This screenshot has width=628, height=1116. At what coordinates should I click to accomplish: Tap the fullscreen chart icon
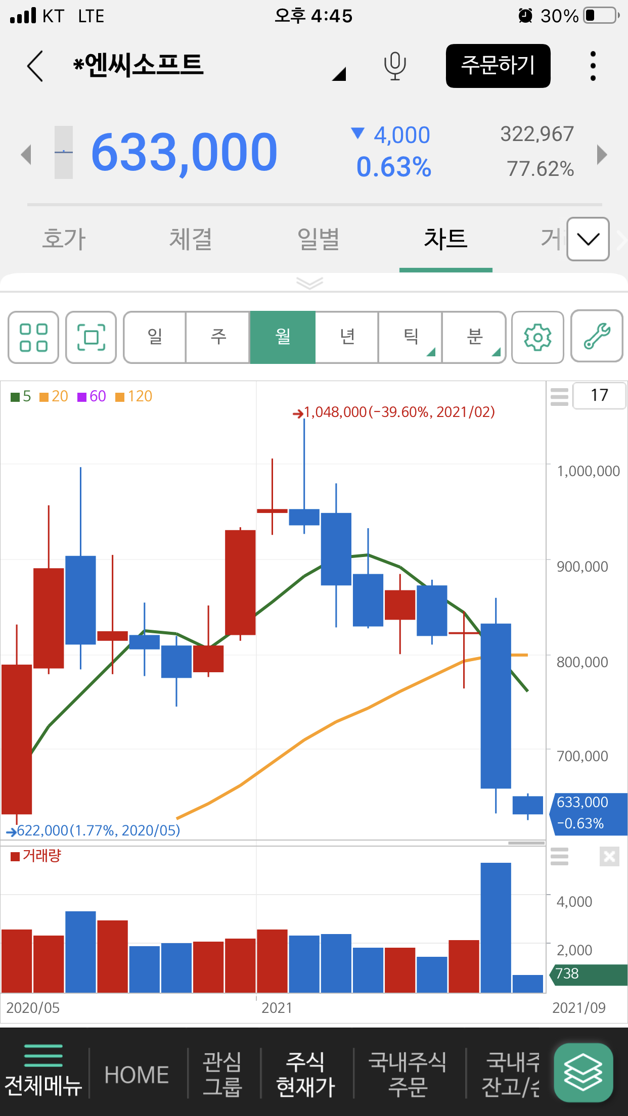[91, 337]
